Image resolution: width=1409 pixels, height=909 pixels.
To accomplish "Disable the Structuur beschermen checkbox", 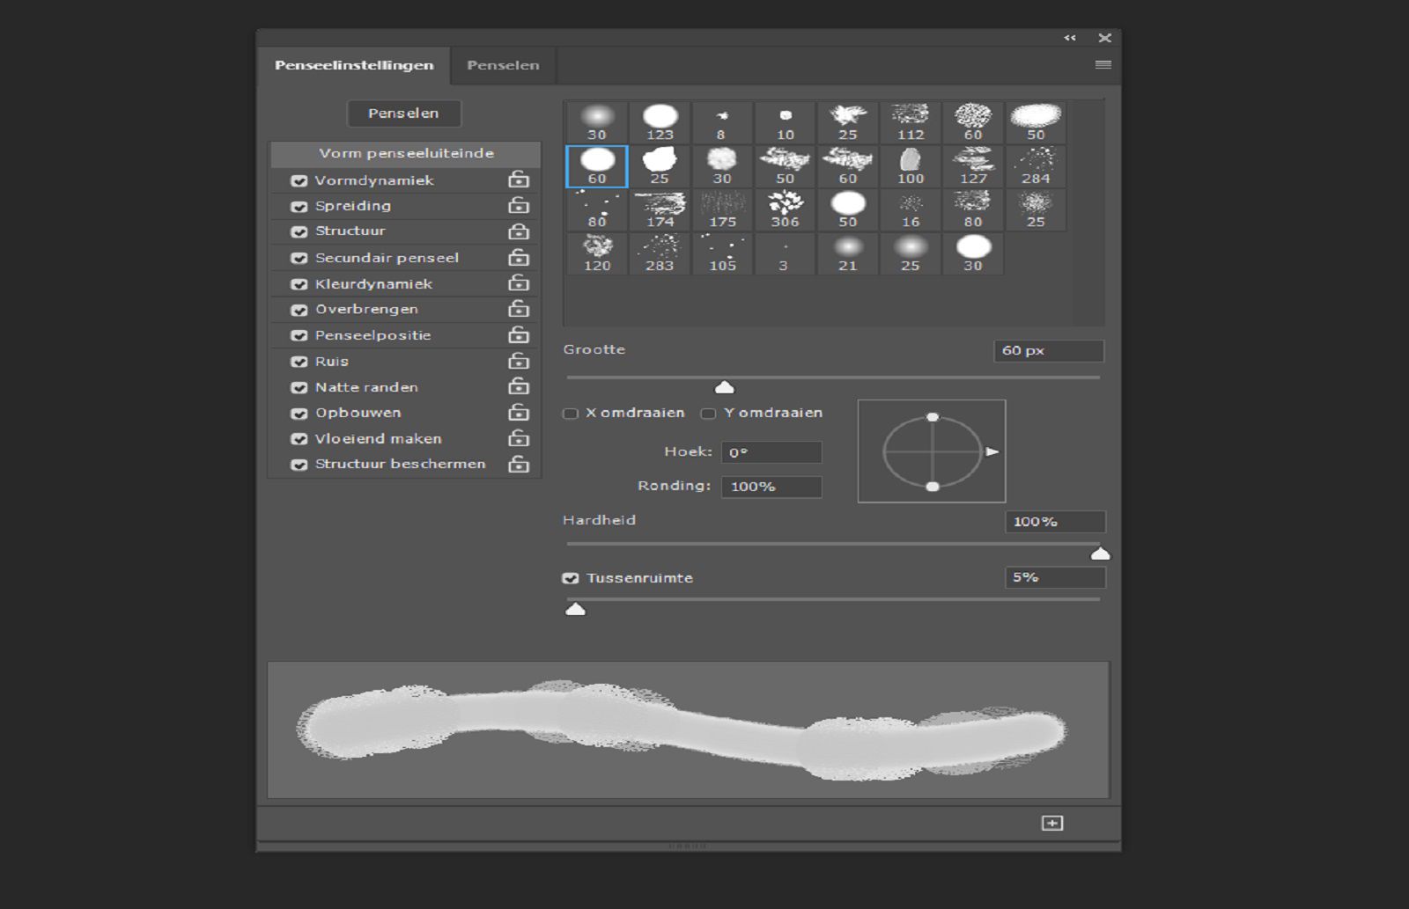I will pos(299,465).
